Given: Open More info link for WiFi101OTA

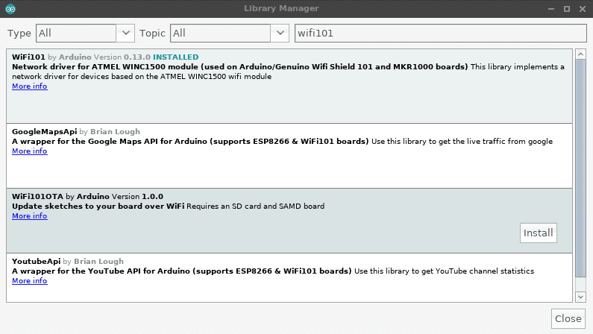Looking at the screenshot, I should coord(29,216).
